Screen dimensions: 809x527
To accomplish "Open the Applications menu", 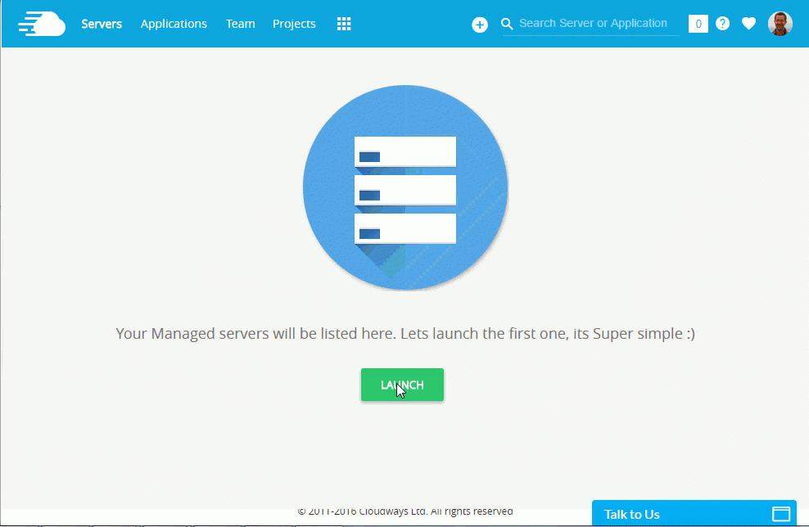I will tap(174, 24).
